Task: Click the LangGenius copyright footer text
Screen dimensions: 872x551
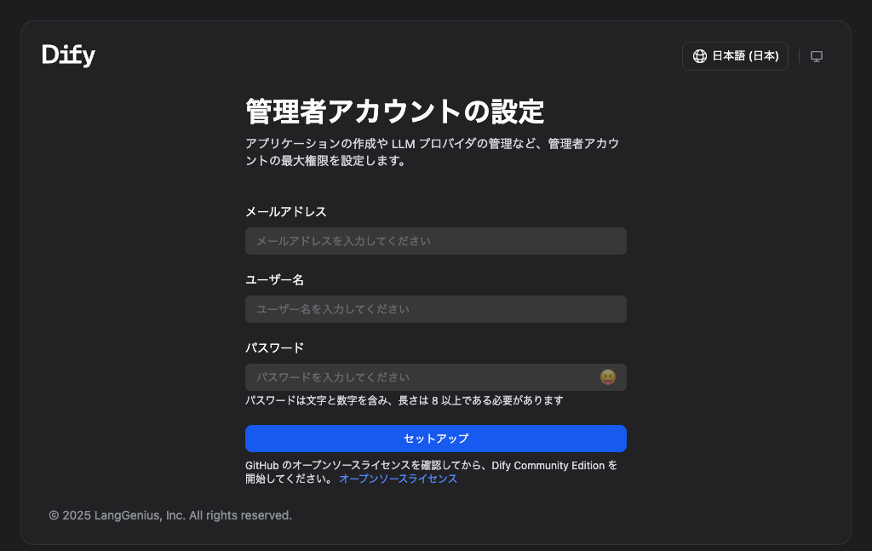Action: (170, 515)
